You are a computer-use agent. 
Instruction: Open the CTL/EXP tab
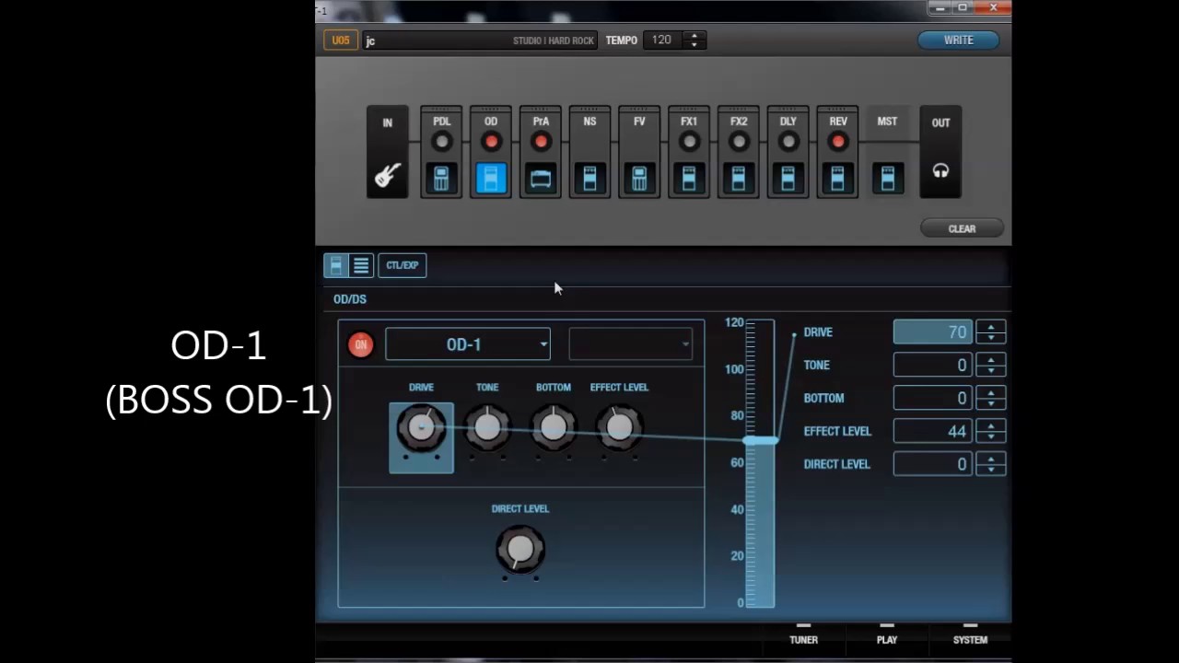click(x=403, y=265)
